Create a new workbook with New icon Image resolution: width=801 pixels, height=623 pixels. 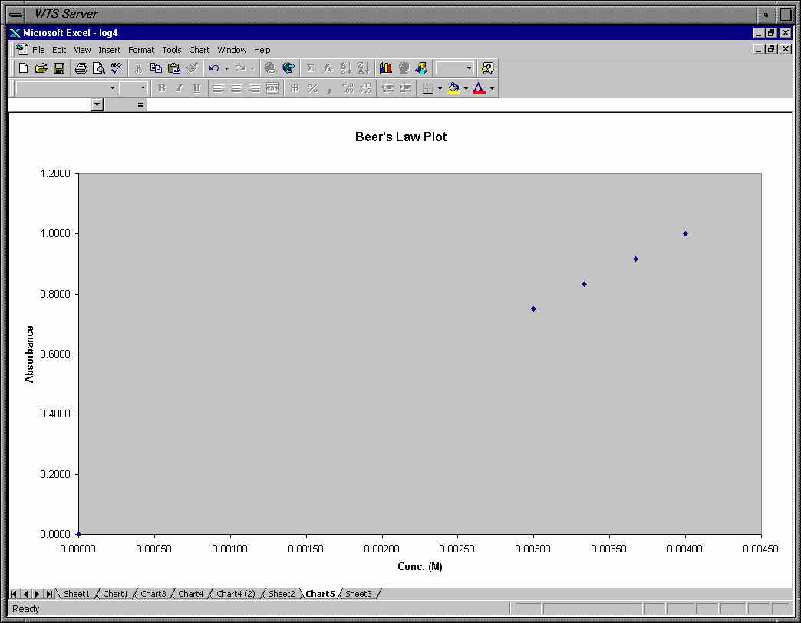[24, 68]
